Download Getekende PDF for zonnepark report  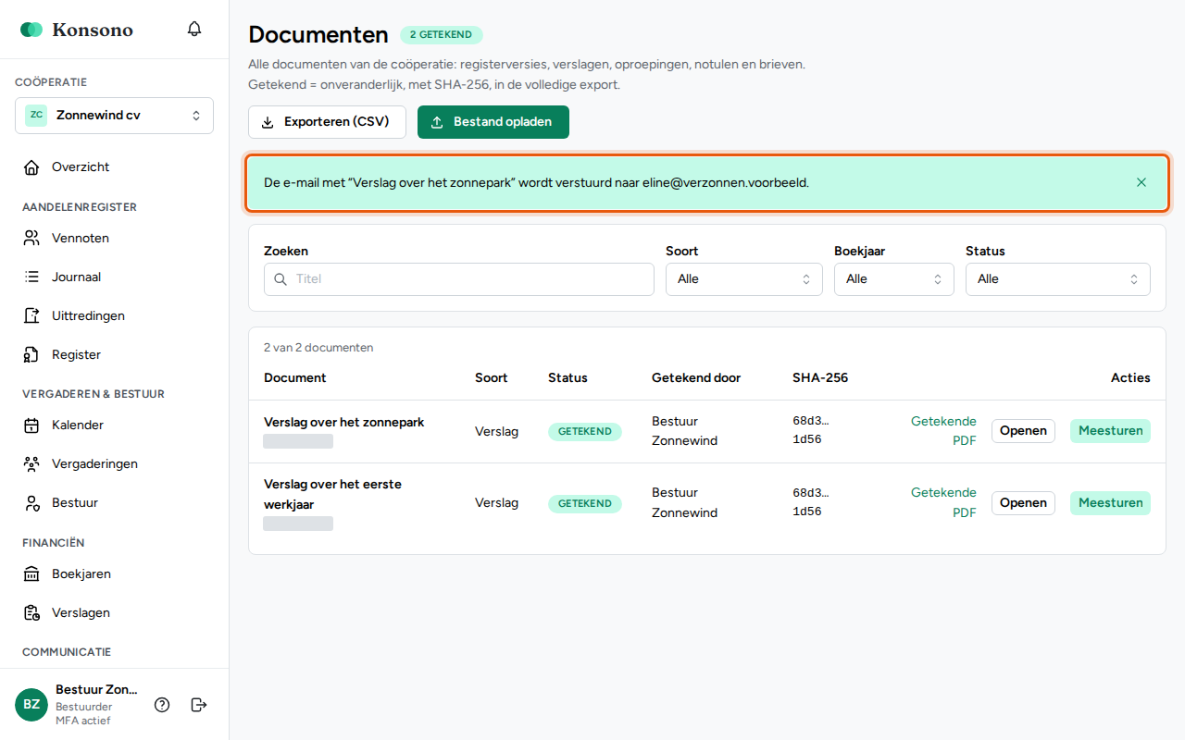pos(943,431)
